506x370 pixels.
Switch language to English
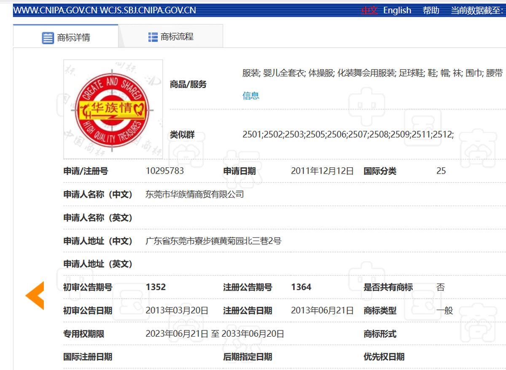point(397,10)
